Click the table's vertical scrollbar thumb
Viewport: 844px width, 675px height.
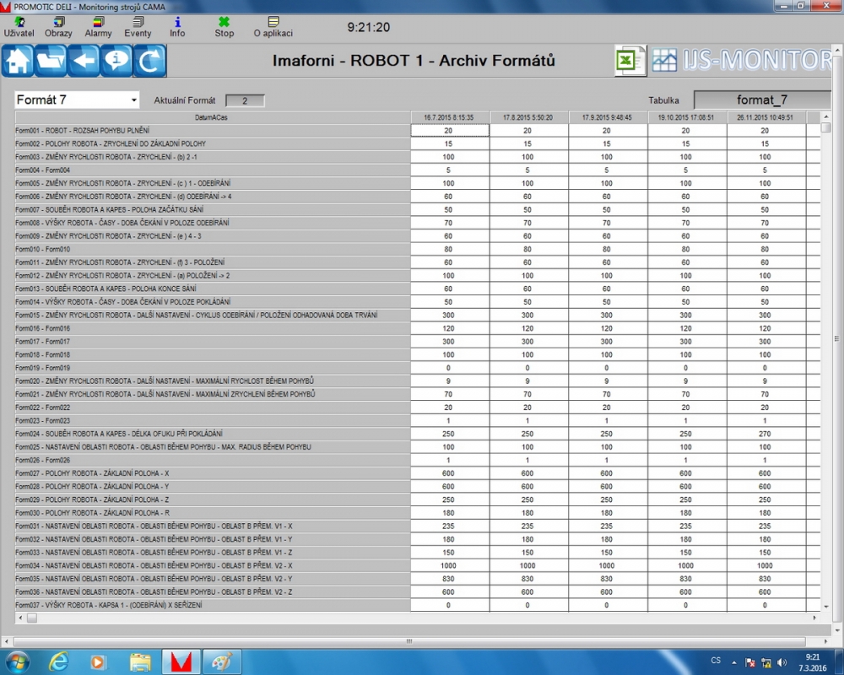click(826, 128)
